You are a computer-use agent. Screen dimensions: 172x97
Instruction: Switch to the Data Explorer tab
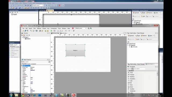click(150, 64)
